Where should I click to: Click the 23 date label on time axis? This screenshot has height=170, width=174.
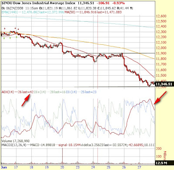coord(78,167)
